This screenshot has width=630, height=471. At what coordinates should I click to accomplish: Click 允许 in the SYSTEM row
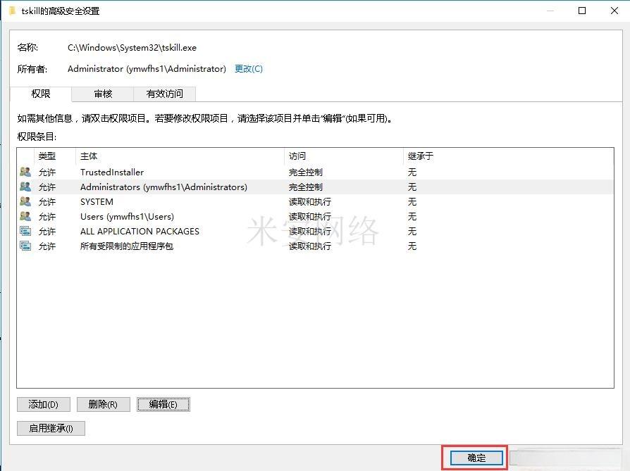click(x=47, y=201)
